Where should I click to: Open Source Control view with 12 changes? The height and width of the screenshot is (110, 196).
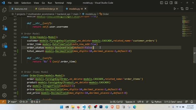point(5,28)
